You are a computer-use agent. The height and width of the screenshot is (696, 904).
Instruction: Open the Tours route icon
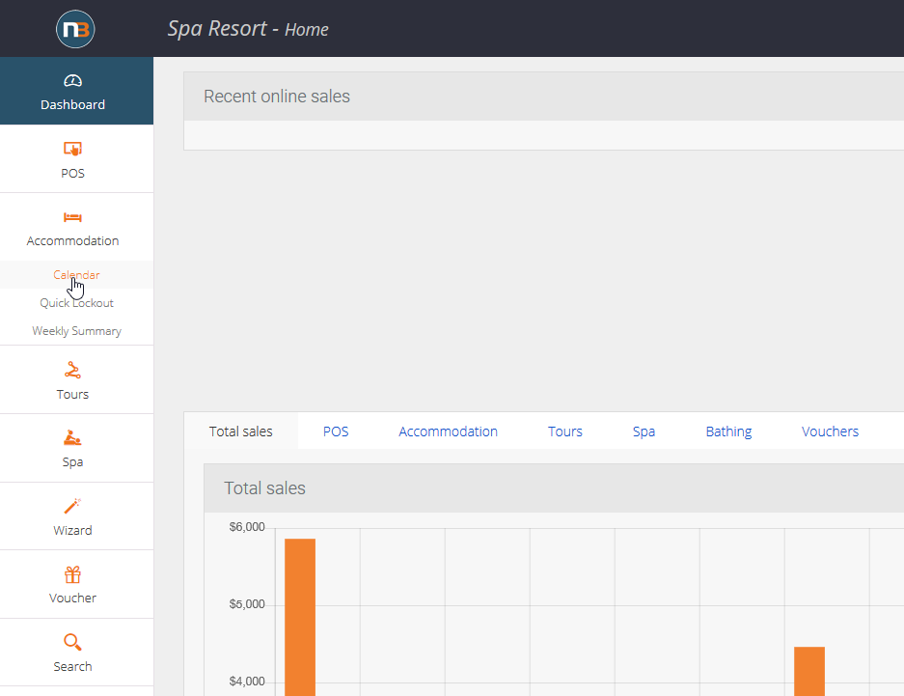[x=72, y=370]
